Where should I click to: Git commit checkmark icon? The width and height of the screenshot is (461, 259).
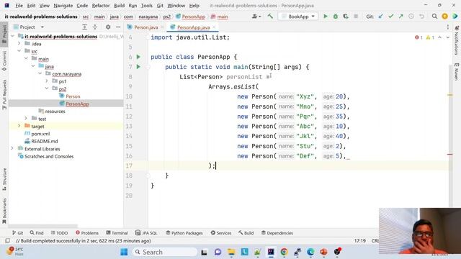coord(390,17)
